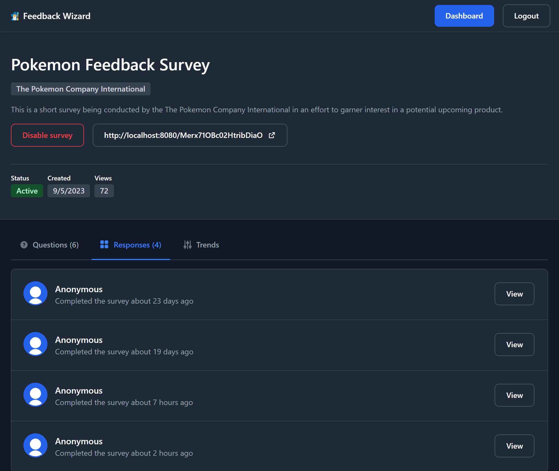Viewport: 559px width, 471px height.
Task: View the response completed 7 hours ago
Action: pyautogui.click(x=514, y=395)
